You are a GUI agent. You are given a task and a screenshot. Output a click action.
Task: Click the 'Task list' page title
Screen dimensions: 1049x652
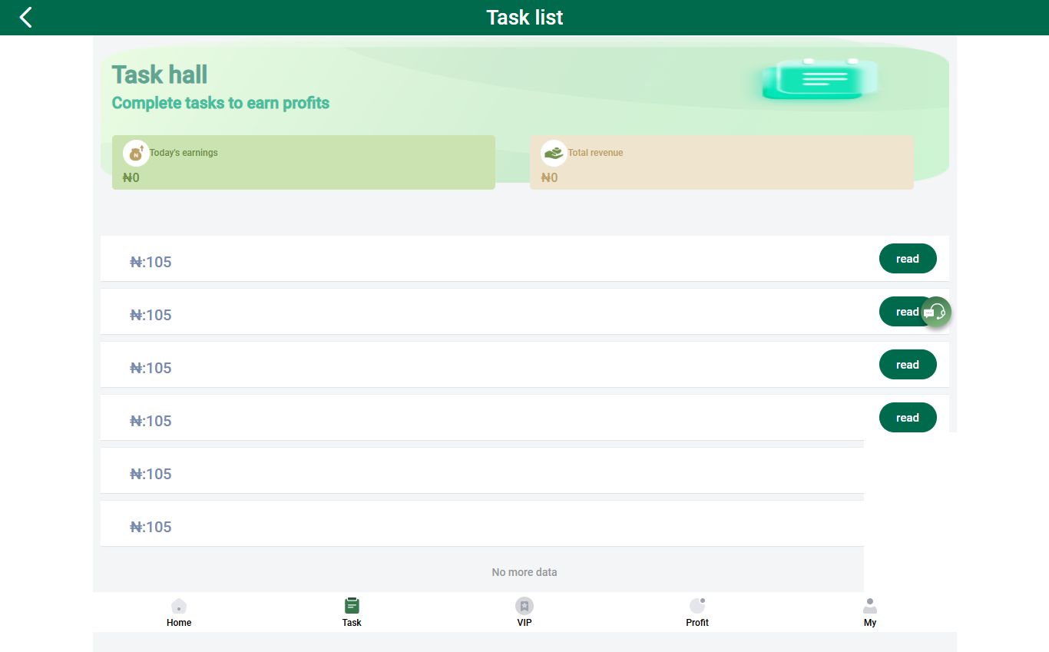[524, 17]
